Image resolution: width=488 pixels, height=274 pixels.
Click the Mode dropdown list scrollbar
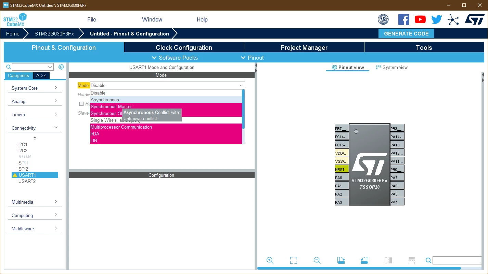point(243,109)
